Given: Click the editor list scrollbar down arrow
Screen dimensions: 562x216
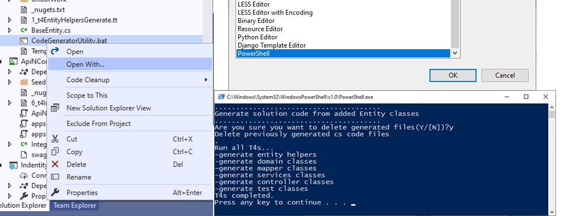Looking at the screenshot, I should coord(455,53).
